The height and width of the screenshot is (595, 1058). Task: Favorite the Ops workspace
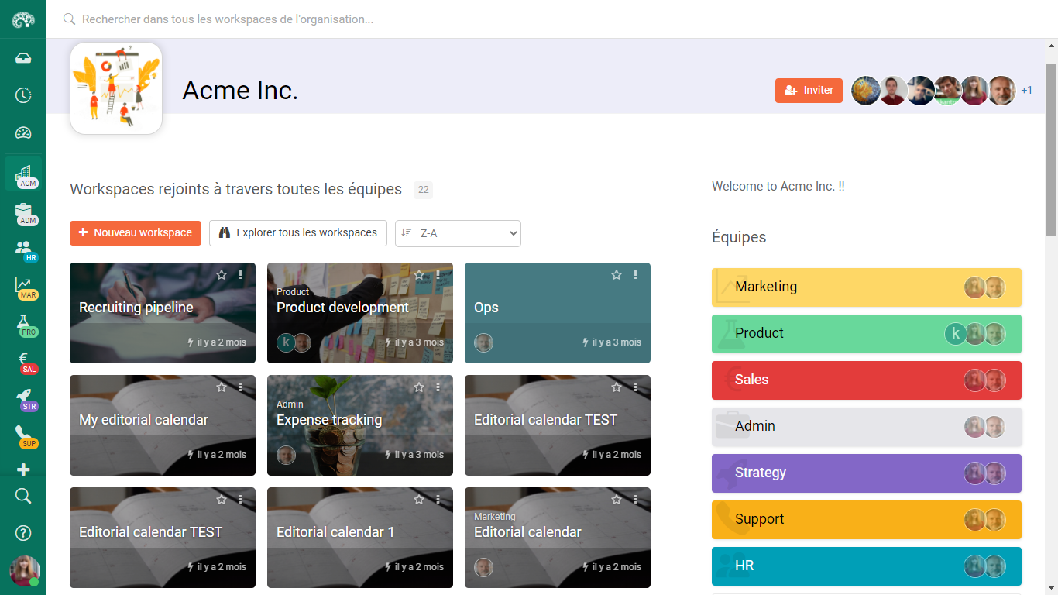(x=616, y=274)
